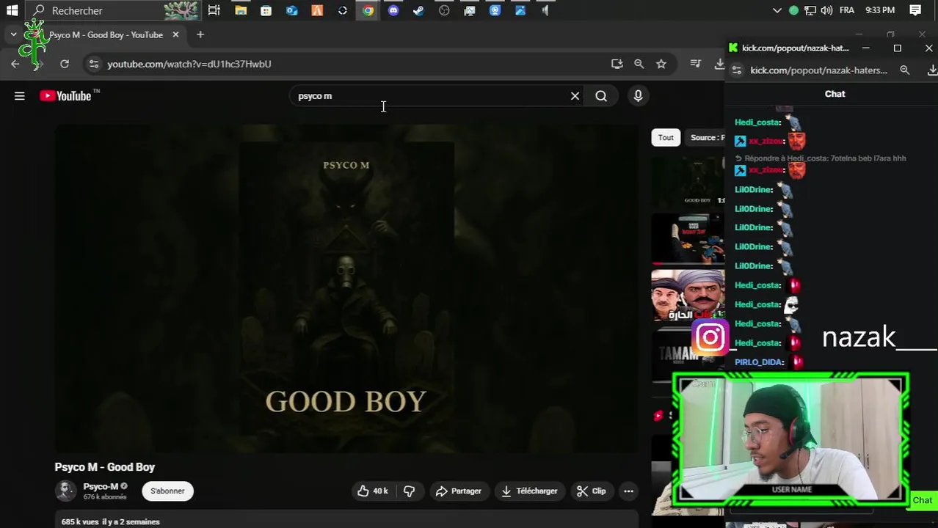Screen dimensions: 938x528
Task: Open zoom search icon in Kick popout
Action: [904, 70]
